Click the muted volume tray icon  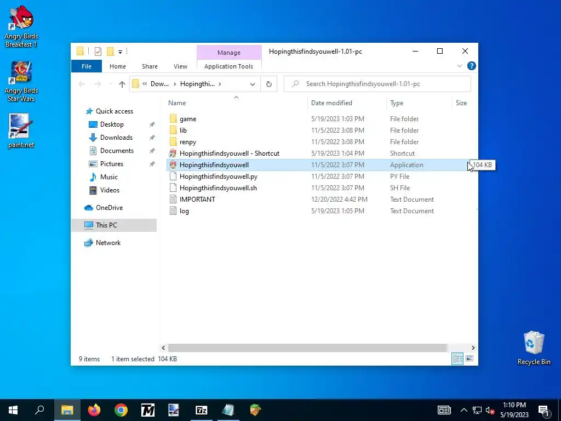[x=490, y=410]
